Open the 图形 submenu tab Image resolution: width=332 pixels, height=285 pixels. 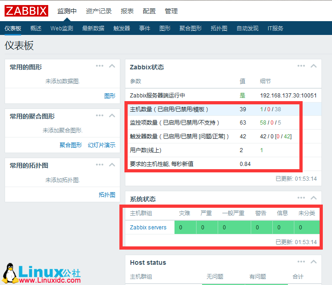(x=165, y=28)
